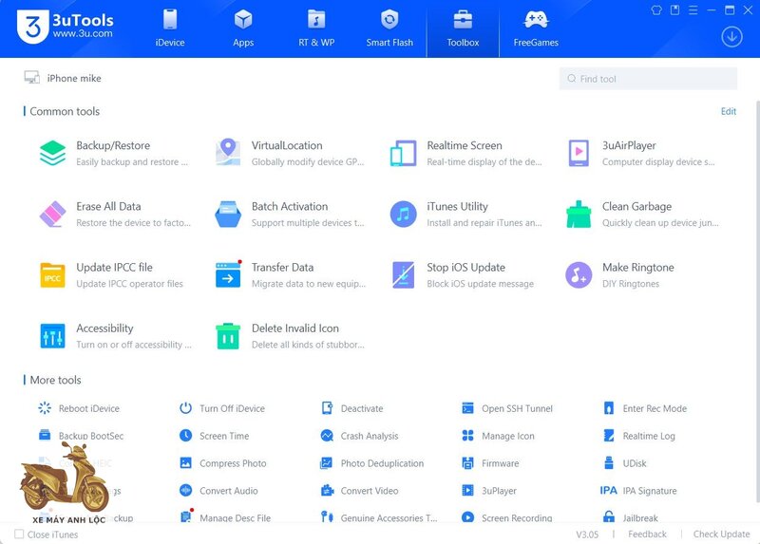
Task: Open Manage Desc File tool
Action: click(225, 517)
